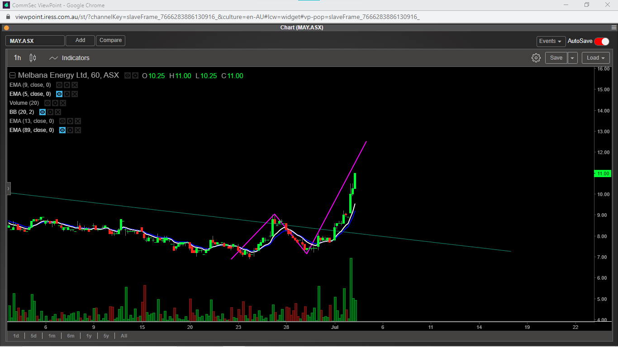Hide the EMA (5, close, 0) line
Image resolution: width=618 pixels, height=347 pixels.
59,94
